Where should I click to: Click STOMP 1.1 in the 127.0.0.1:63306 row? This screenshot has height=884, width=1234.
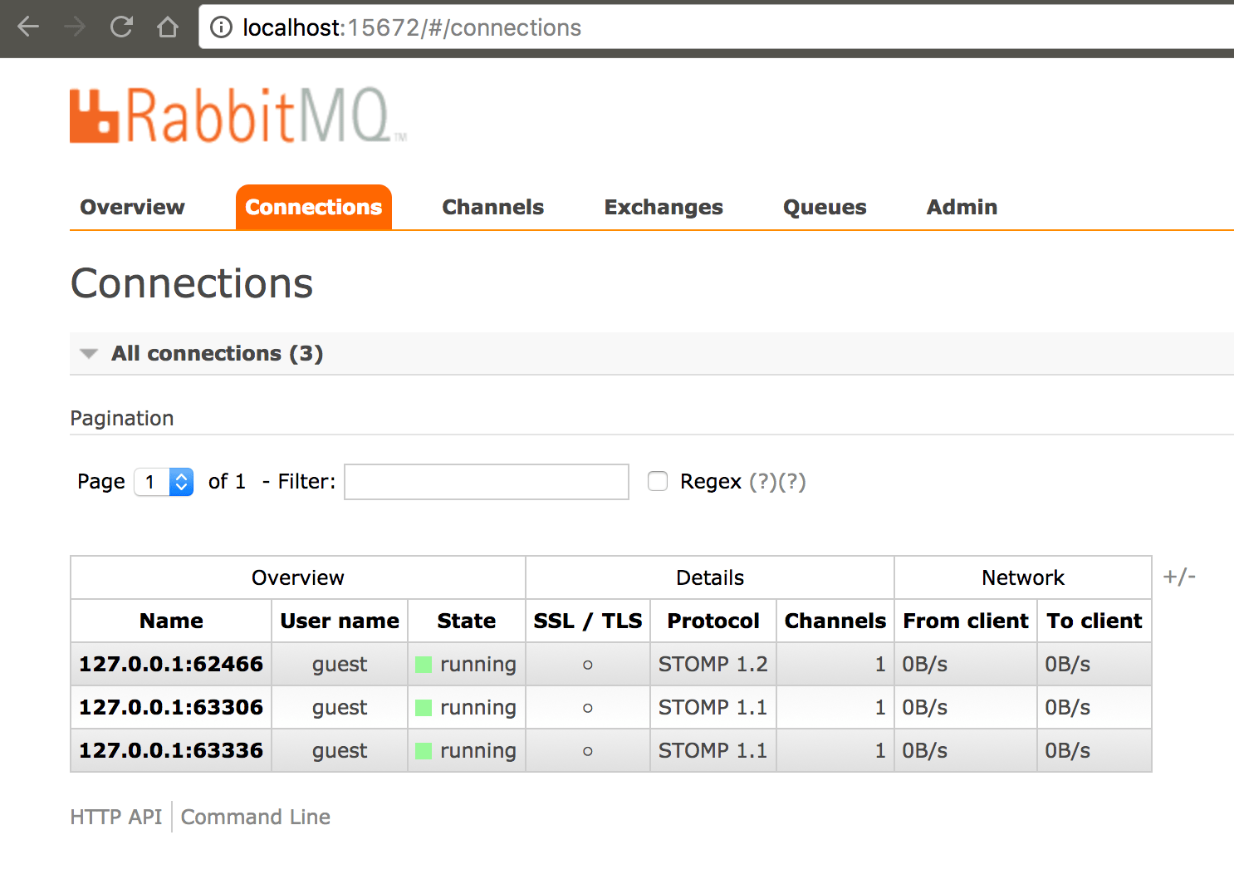tap(712, 707)
